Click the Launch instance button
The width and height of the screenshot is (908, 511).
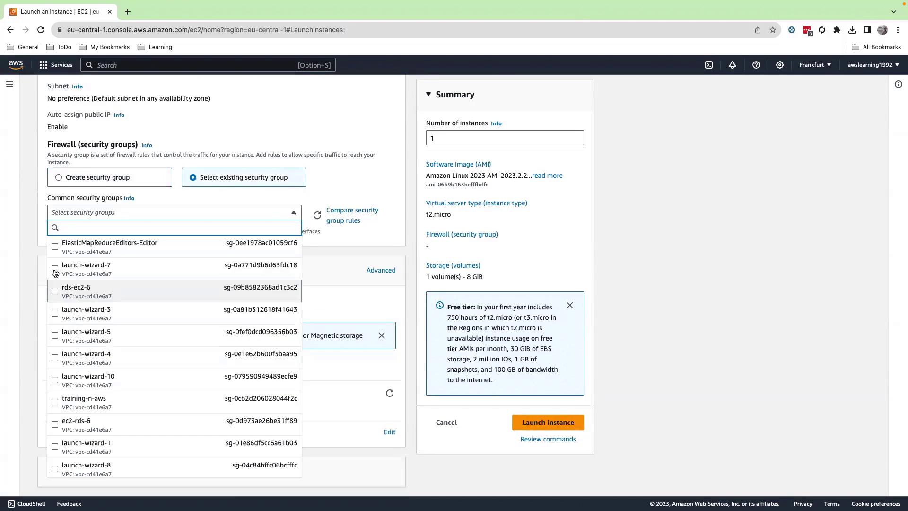[x=548, y=423]
